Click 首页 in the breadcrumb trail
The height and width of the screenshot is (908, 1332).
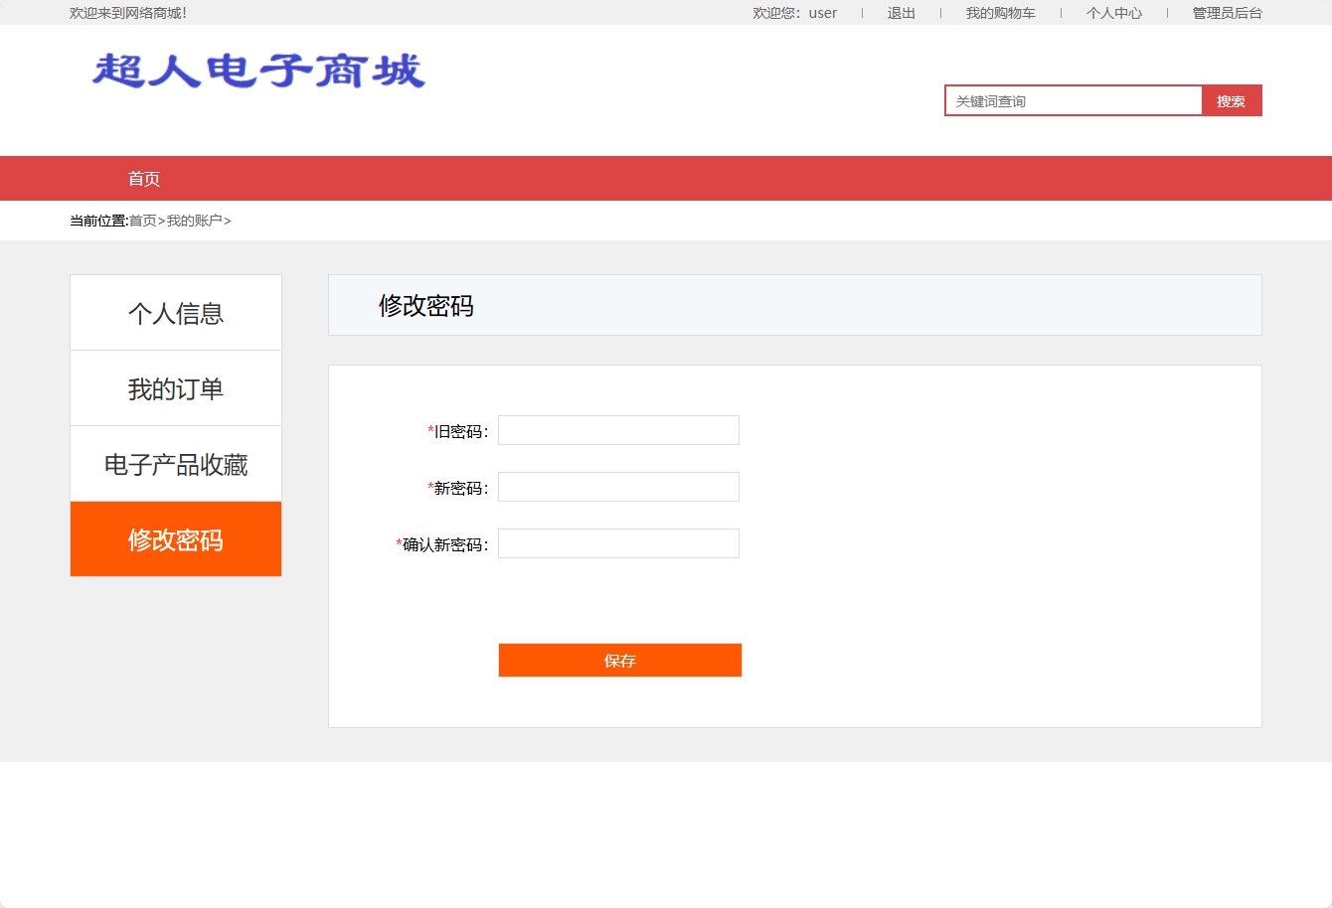[x=142, y=221]
